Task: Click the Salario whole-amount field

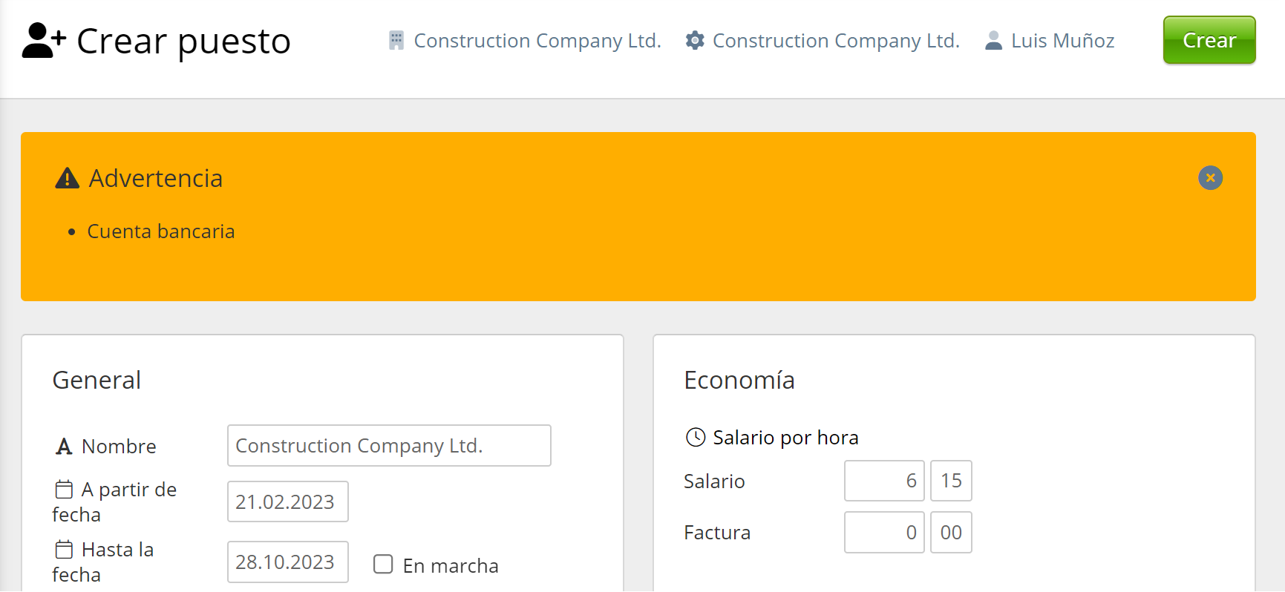Action: point(884,481)
